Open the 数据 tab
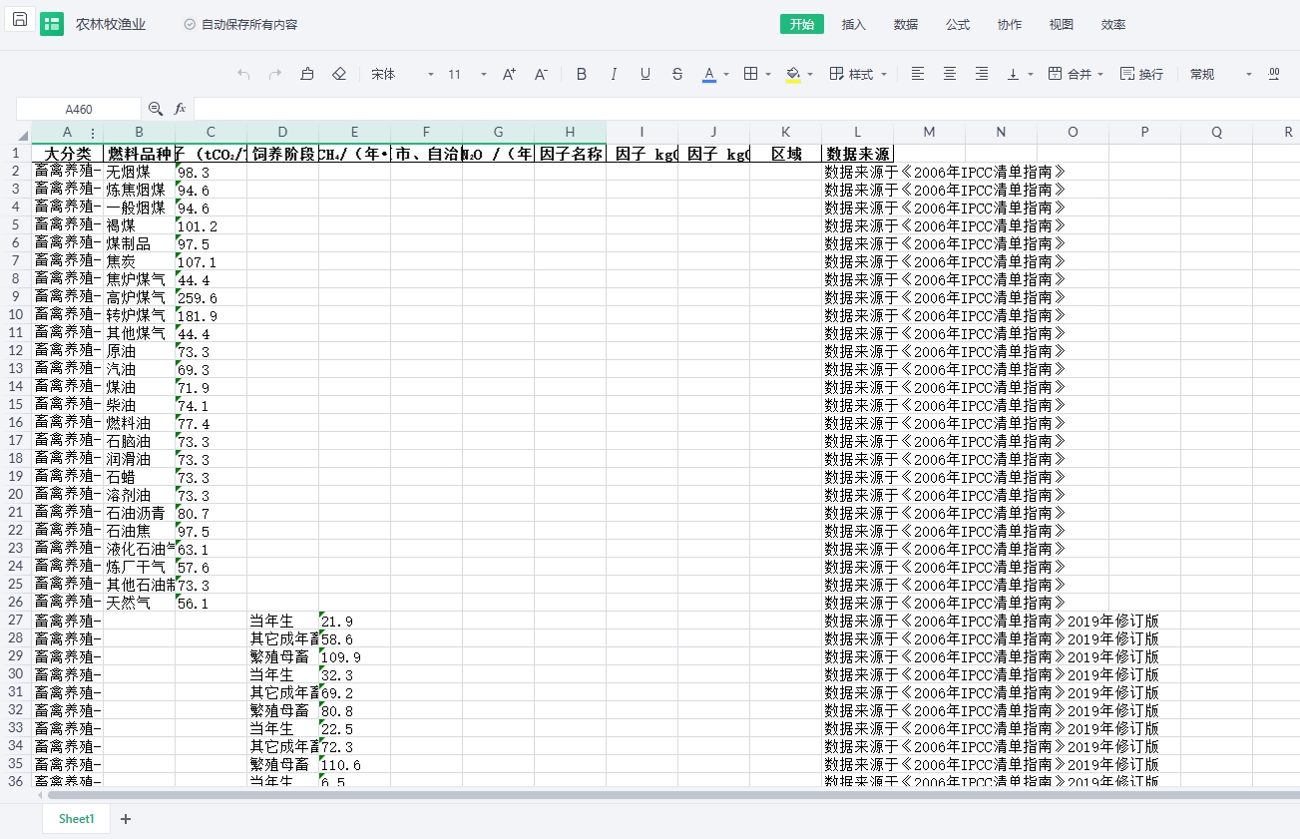This screenshot has width=1300, height=839. click(906, 25)
